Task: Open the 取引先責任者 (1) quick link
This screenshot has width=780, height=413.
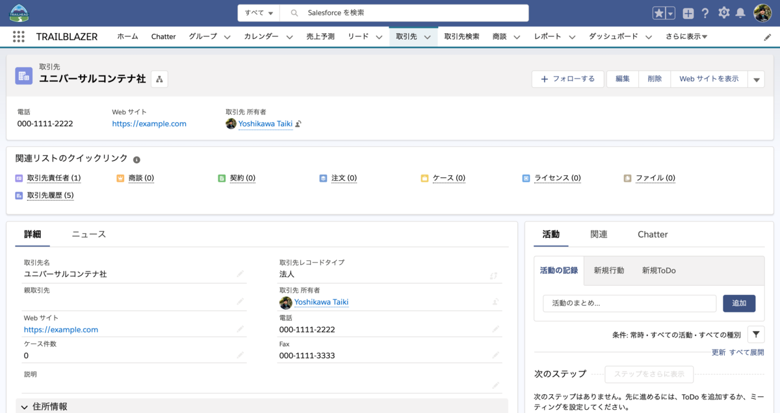Action: [54, 178]
